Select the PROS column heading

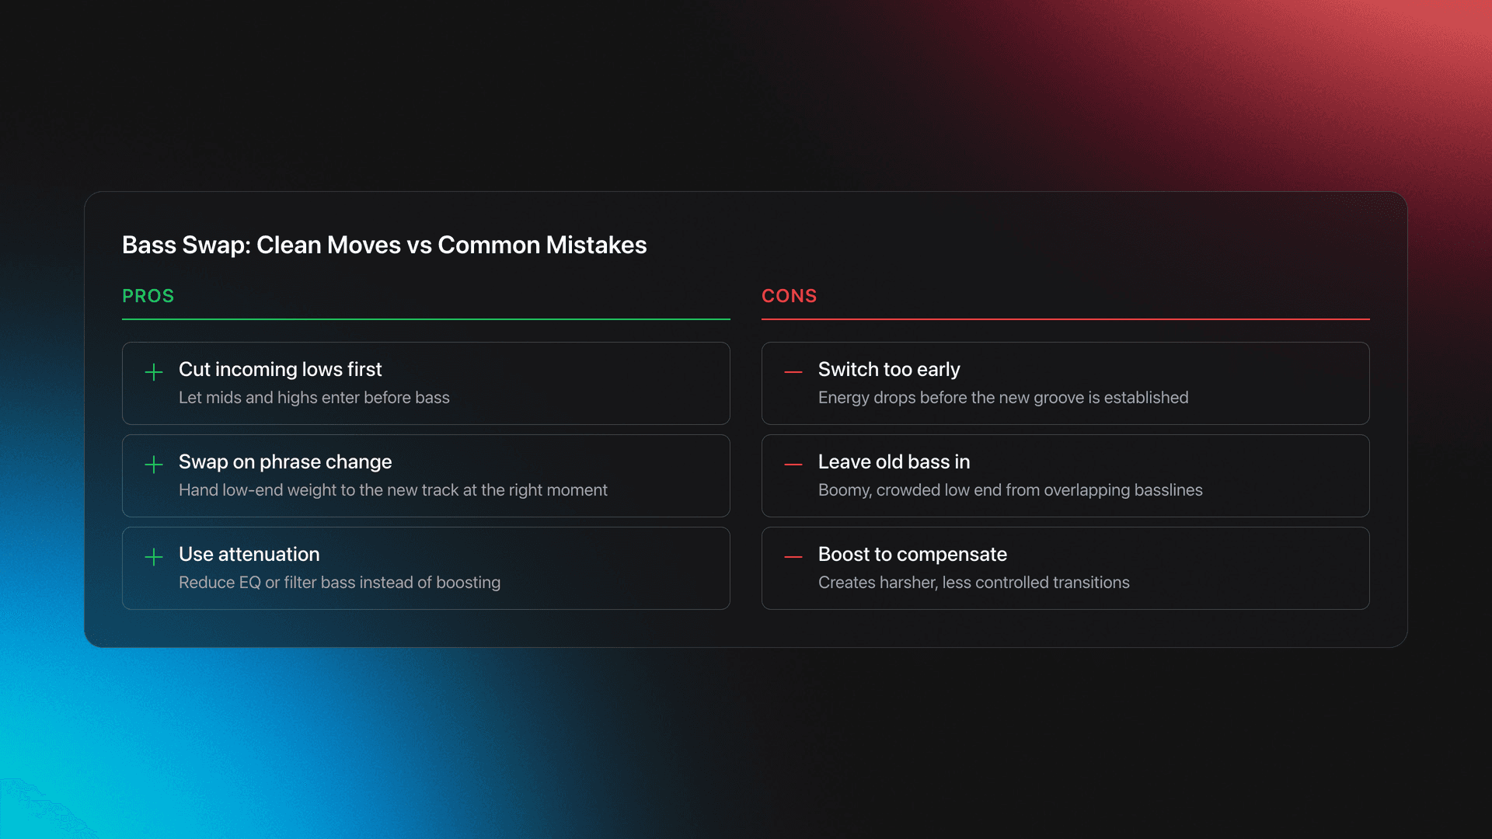coord(148,296)
